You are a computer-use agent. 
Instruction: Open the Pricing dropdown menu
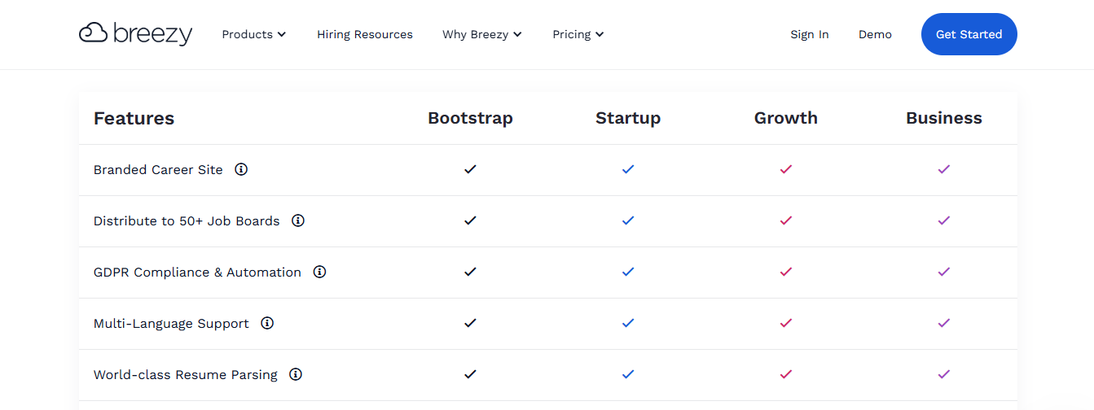578,34
